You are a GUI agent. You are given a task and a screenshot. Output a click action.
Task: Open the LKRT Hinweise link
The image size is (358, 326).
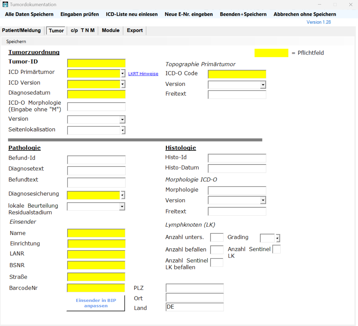pos(143,74)
